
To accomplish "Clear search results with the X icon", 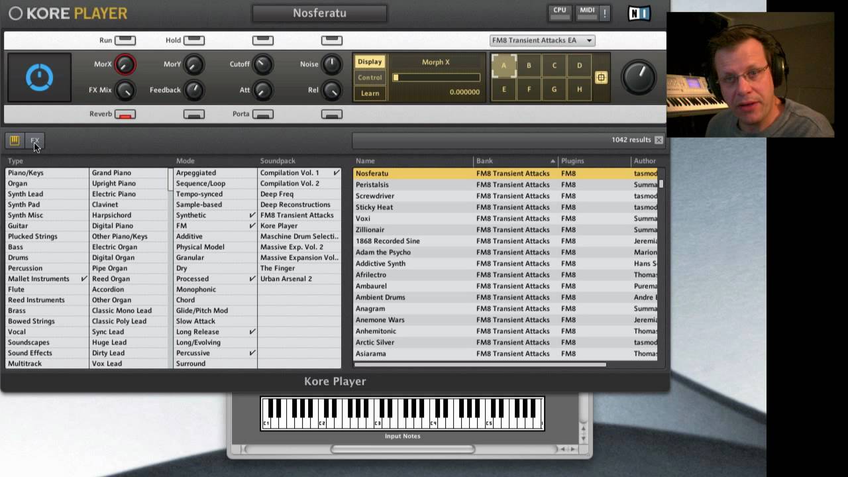I will (659, 140).
